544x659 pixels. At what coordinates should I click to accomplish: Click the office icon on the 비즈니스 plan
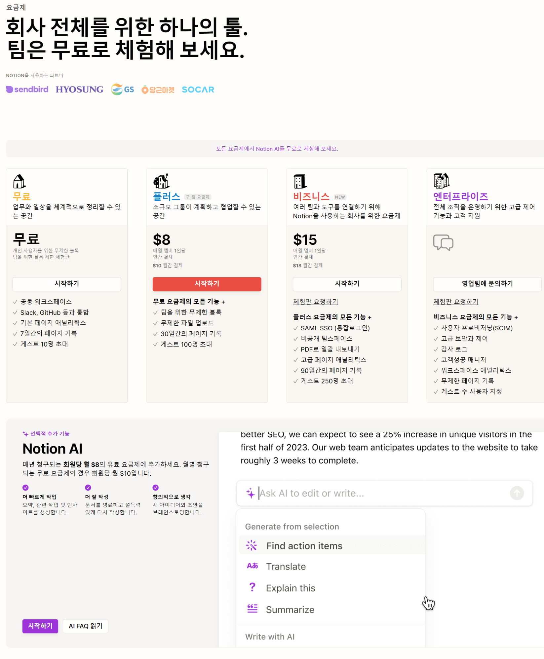[x=300, y=181]
